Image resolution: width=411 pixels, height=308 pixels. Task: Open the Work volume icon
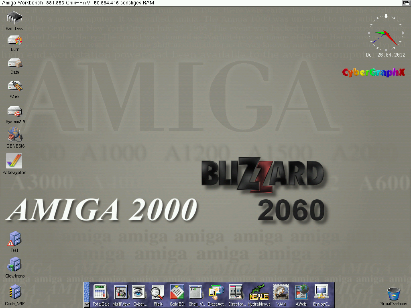coord(15,87)
